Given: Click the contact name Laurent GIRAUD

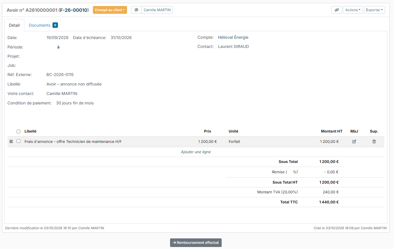Looking at the screenshot, I should click(233, 46).
